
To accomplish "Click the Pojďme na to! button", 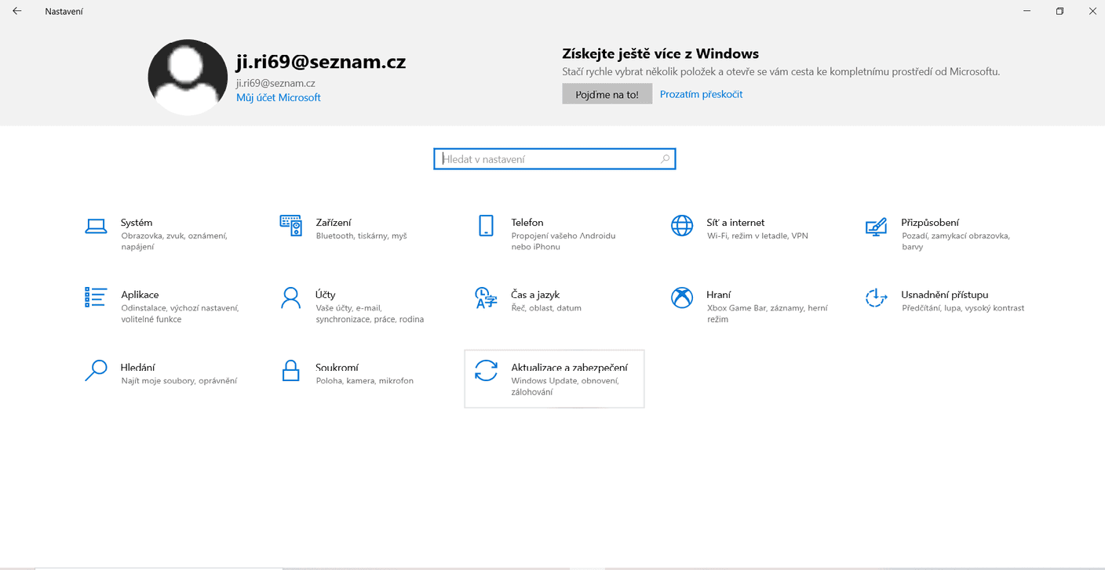I will pos(607,94).
